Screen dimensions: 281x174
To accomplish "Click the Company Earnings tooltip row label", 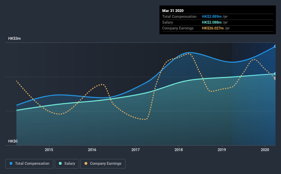I will [x=178, y=28].
